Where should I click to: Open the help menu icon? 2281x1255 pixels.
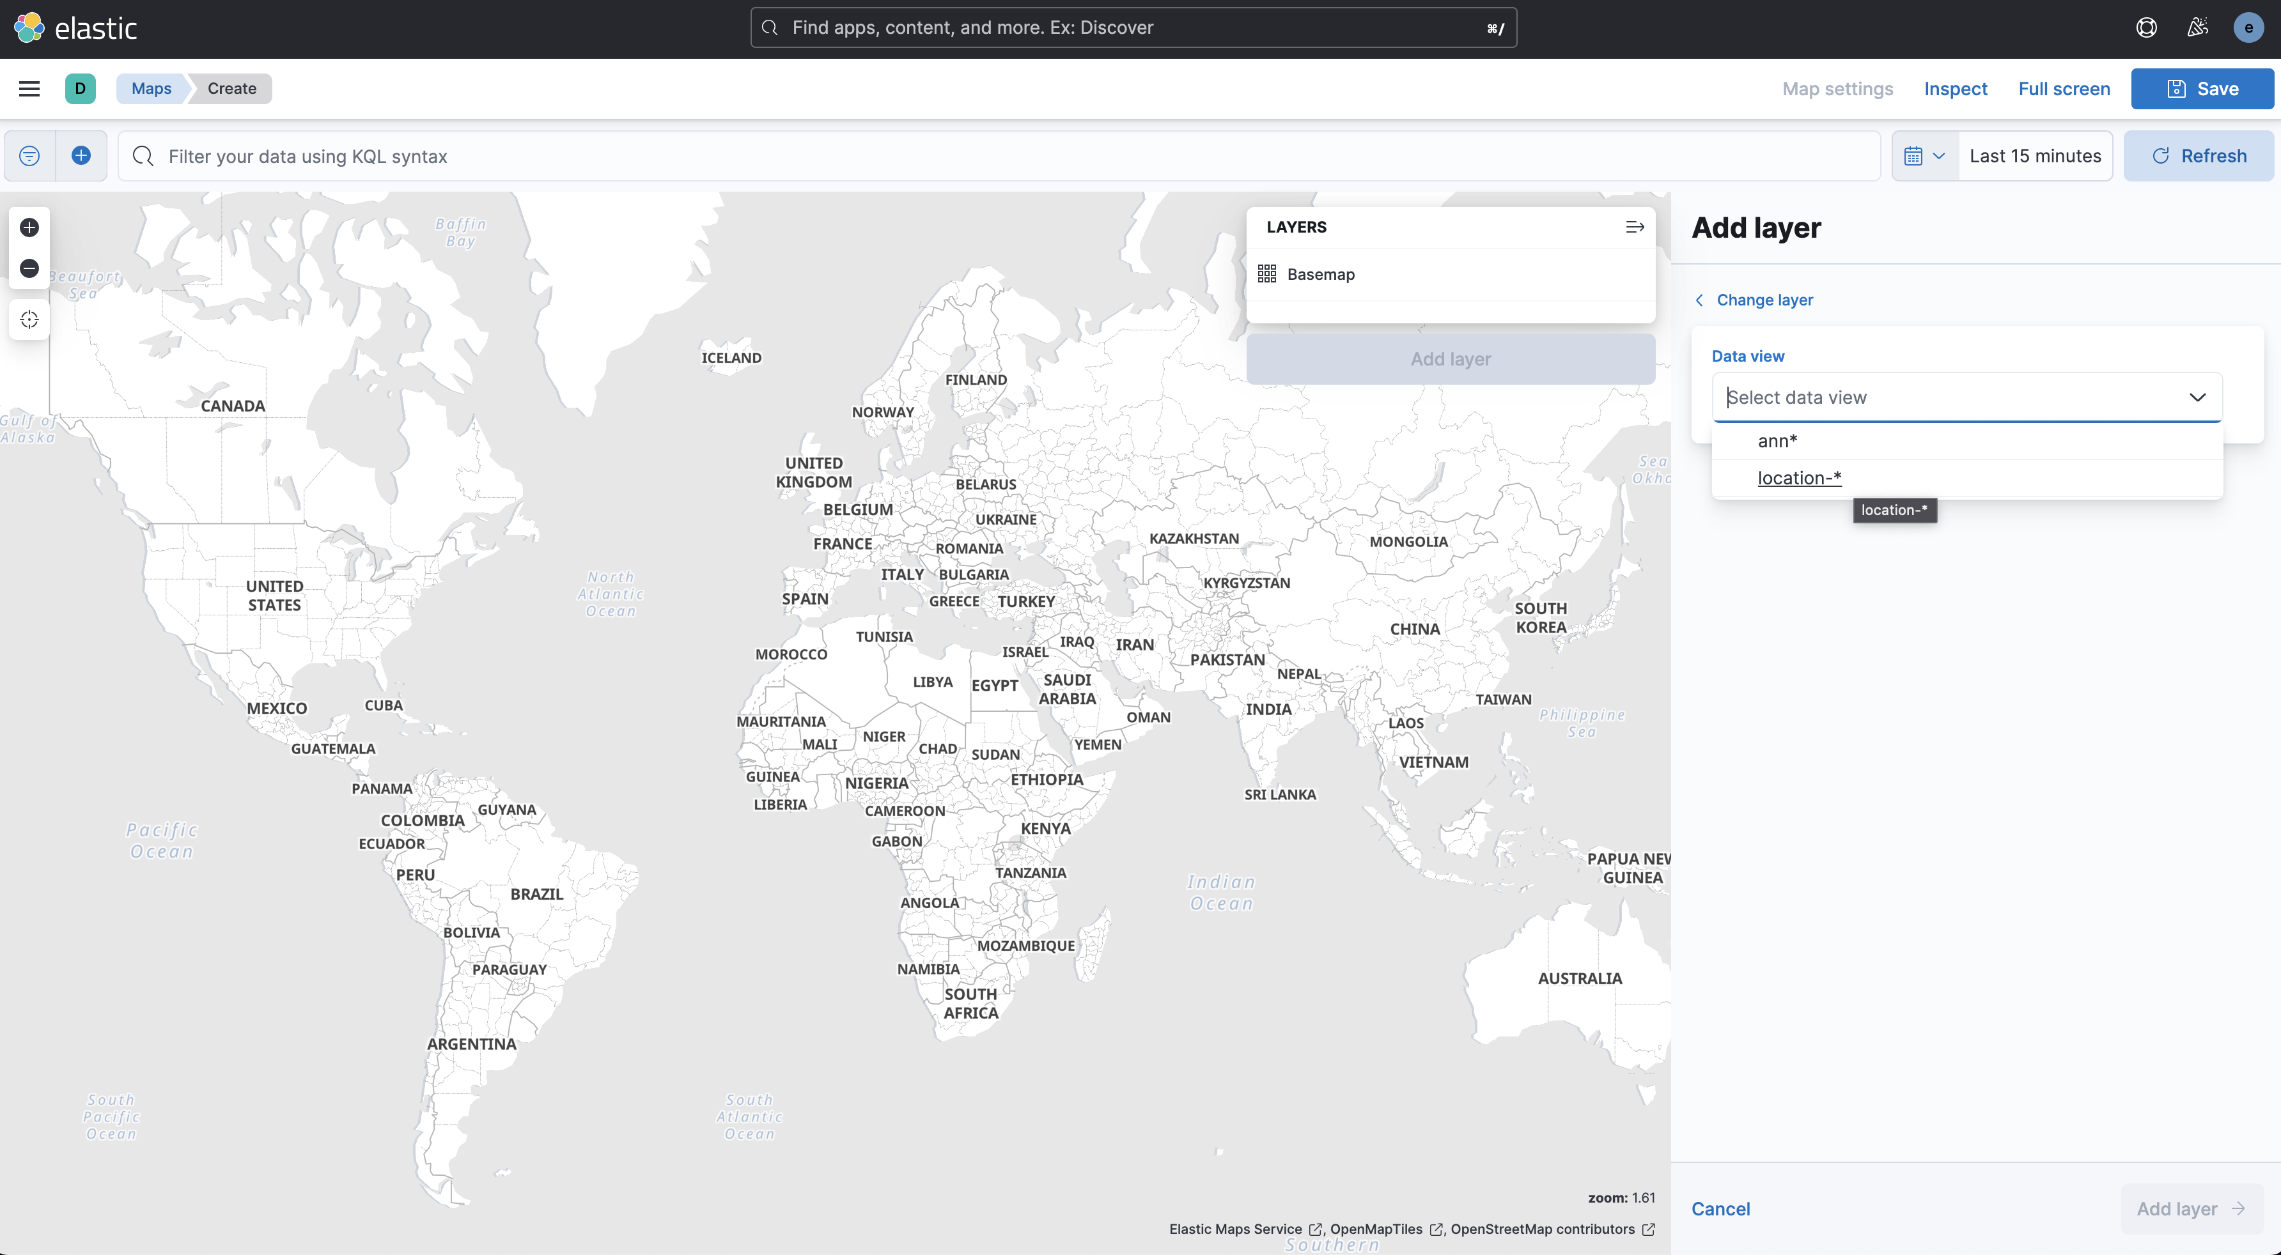tap(2146, 27)
